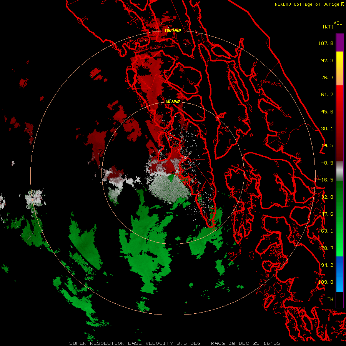346x346 pixels.
Task: Click the 76.7 velocity scale value
Action: click(327, 77)
